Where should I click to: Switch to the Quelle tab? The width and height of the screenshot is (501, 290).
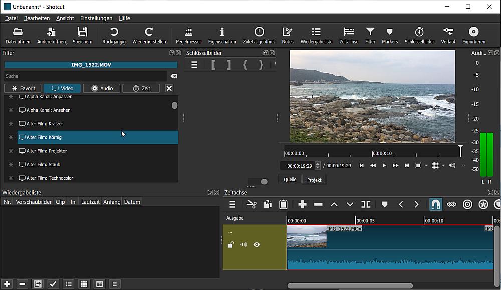click(x=290, y=179)
